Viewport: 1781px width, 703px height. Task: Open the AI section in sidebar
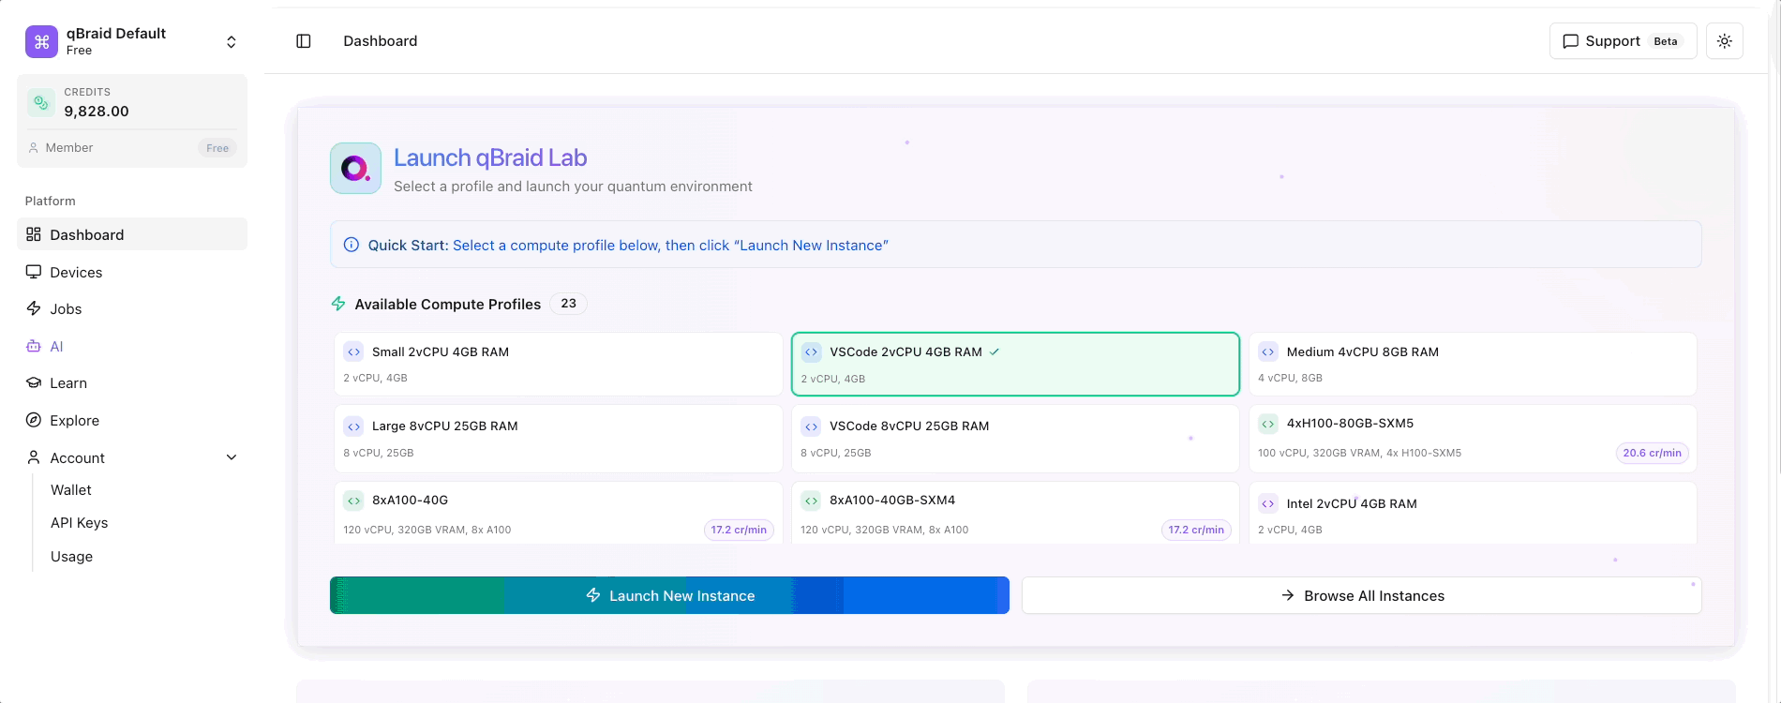132,346
